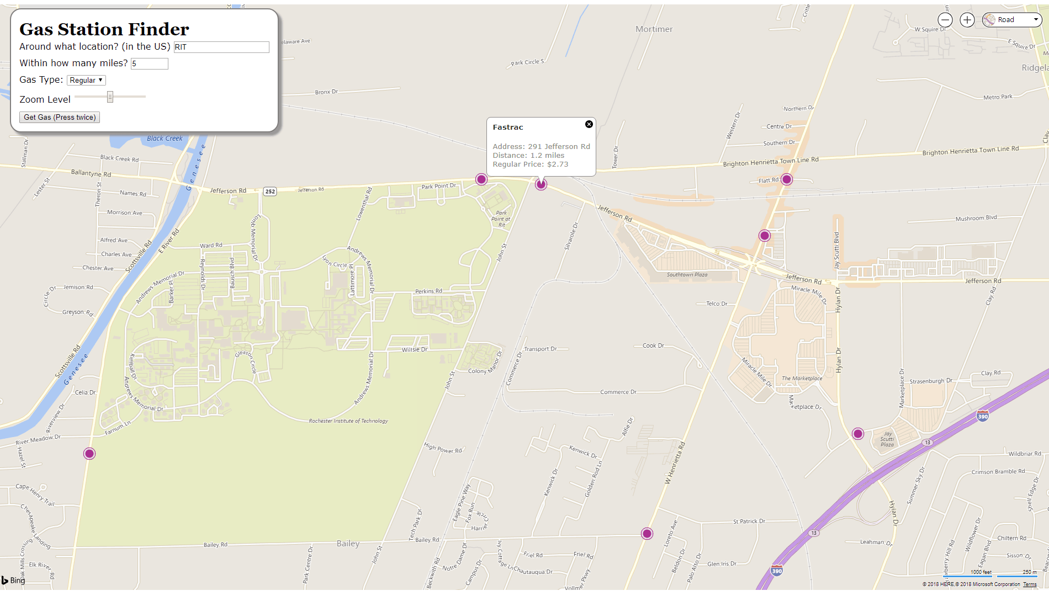The image size is (1049, 596).
Task: Click the River Meadow Dr label
Action: [38, 440]
